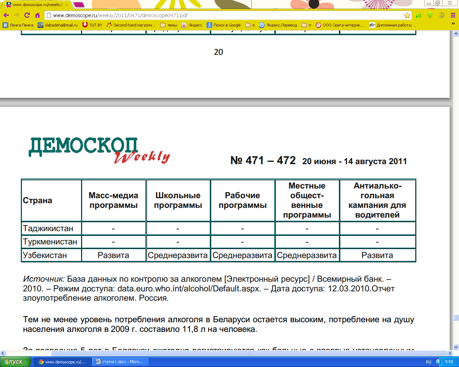This screenshot has width=459, height=367.
Task: Open the slabadena@mail.ru bookmark
Action: coord(58,25)
